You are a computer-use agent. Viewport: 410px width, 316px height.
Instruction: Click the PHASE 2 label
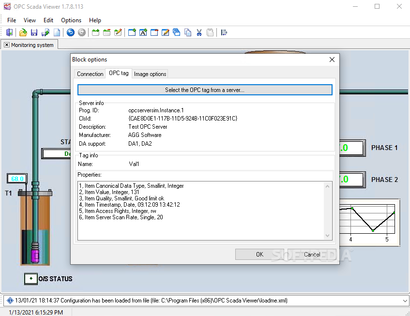pos(384,180)
